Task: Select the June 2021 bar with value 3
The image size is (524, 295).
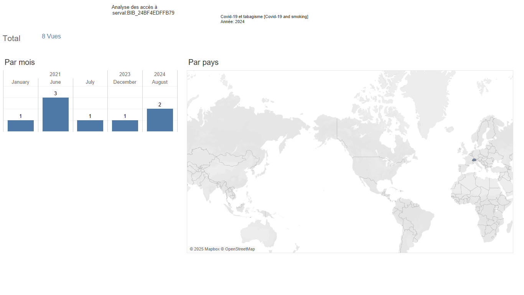Action: 56,114
